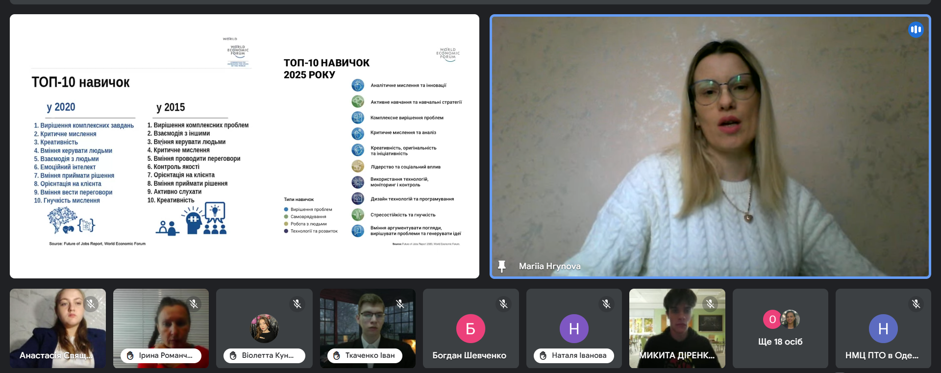This screenshot has height=373, width=941.
Task: Click muted mic icon on Ткаченко Іван tile
Action: [x=400, y=304]
